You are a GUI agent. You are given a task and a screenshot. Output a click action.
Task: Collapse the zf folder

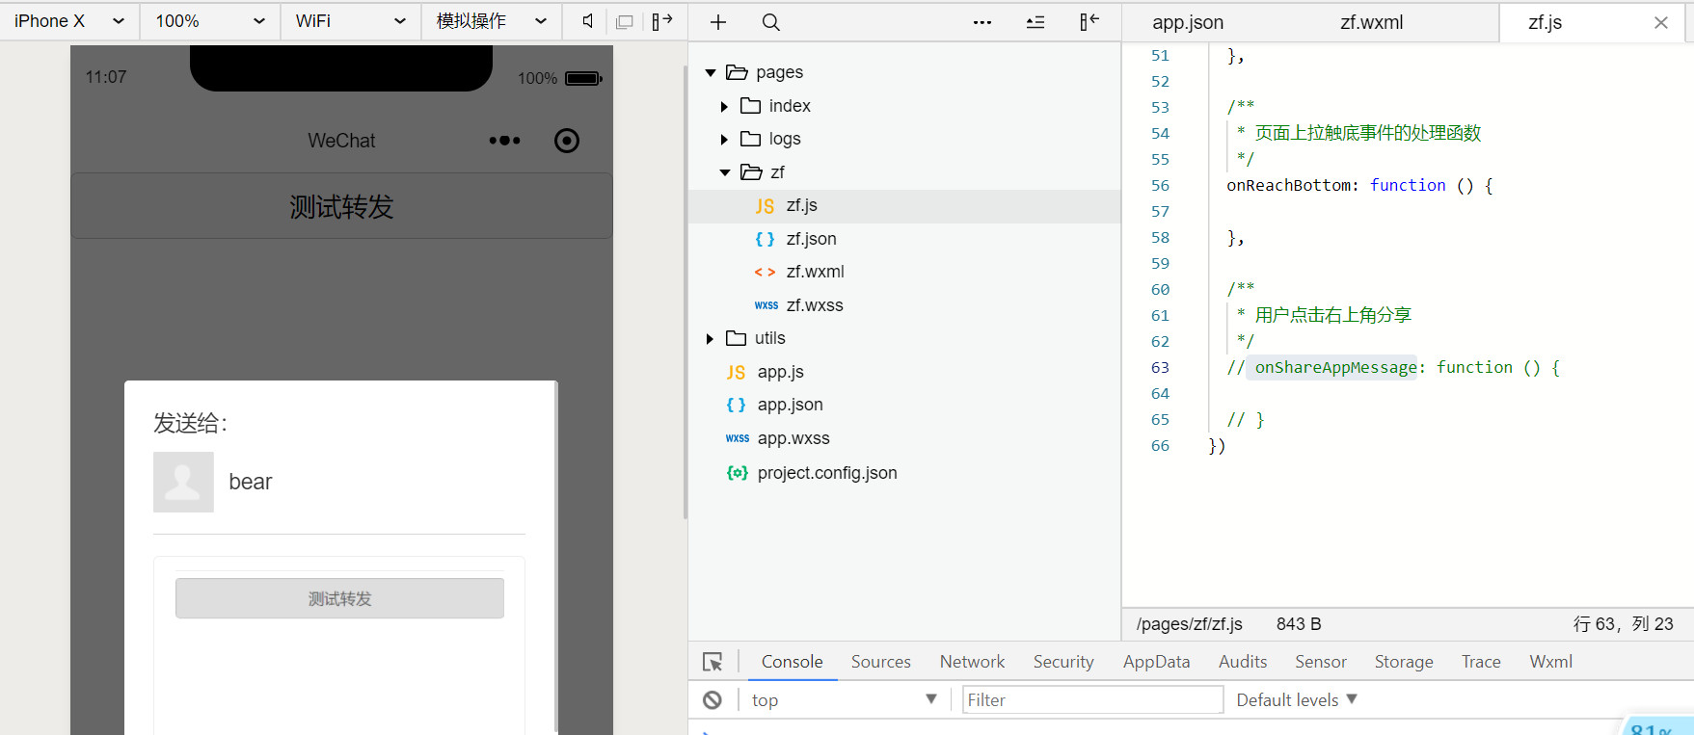[x=725, y=172]
